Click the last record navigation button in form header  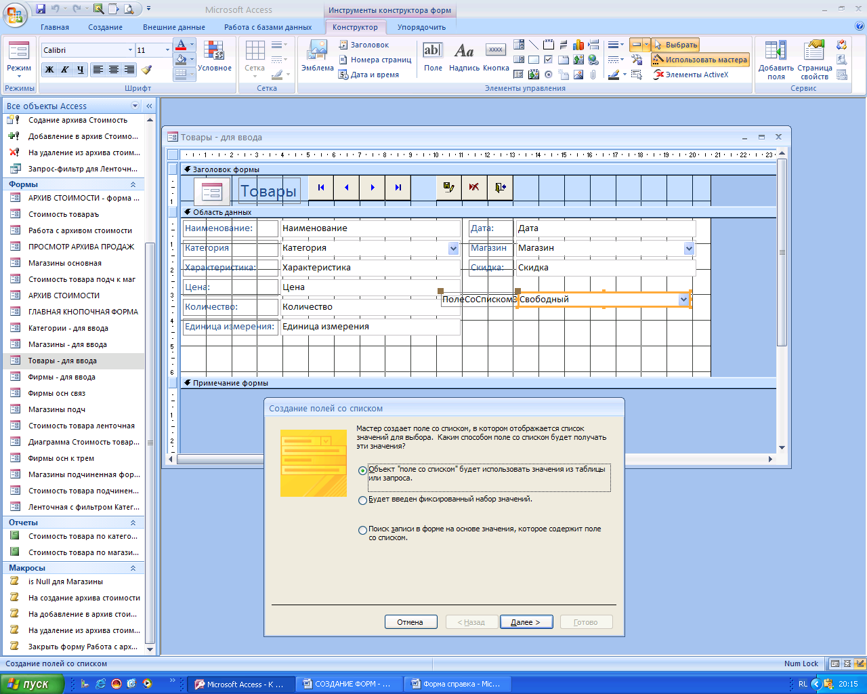[x=398, y=188]
